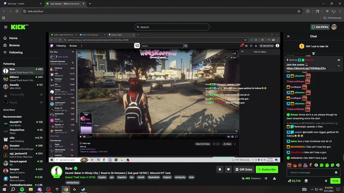Open recommended channel GlostikTV

23,124
